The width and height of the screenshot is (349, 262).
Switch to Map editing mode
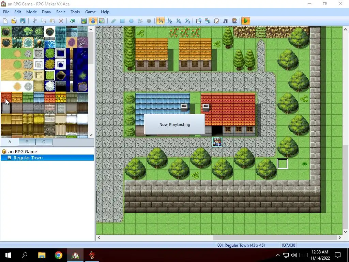[84, 21]
